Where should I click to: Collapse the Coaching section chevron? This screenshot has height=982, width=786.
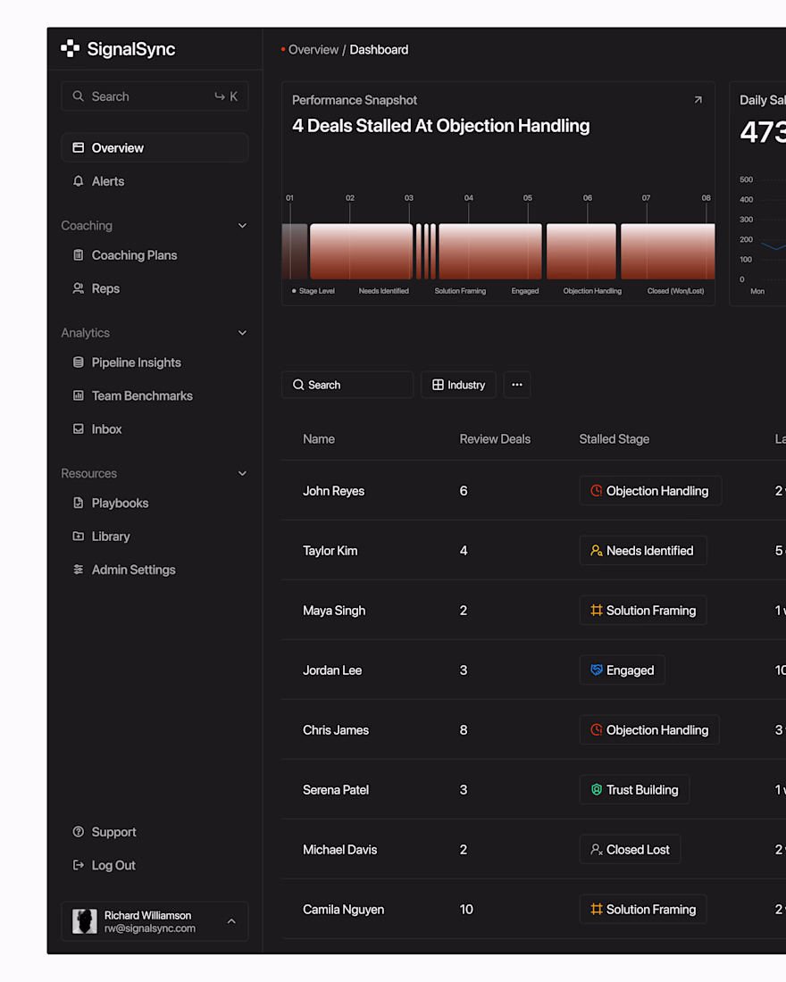coord(243,226)
